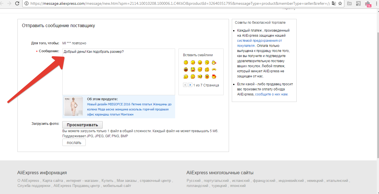Insert the smiley holding a rose
This screenshot has width=379, height=194.
(x=214, y=62)
